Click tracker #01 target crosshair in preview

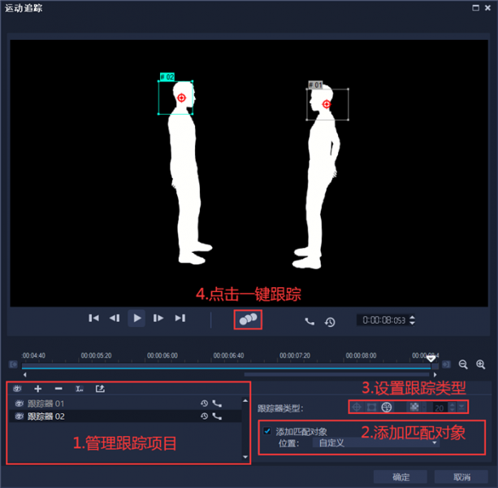pos(327,104)
